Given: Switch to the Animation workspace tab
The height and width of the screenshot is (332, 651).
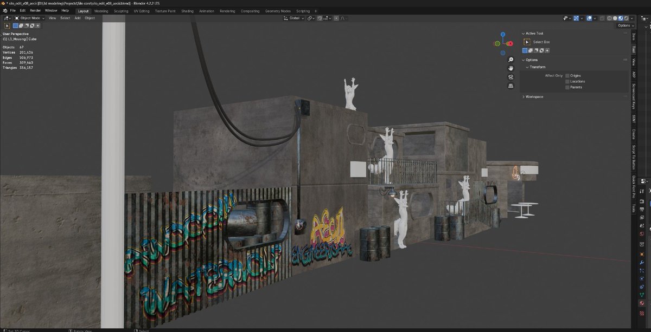Looking at the screenshot, I should (x=206, y=11).
